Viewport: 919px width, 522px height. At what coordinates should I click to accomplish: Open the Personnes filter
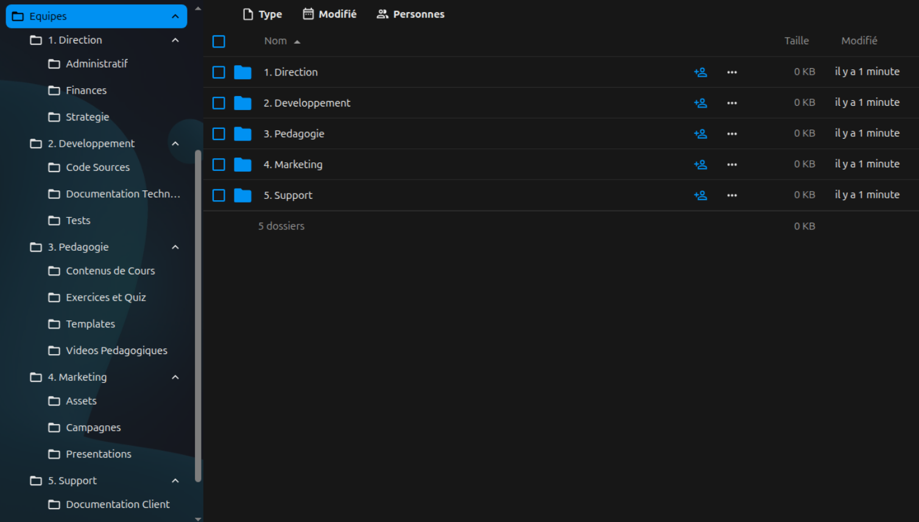point(410,14)
